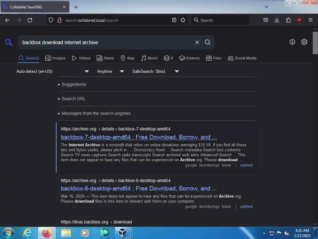Open more options dots on backbox-7 result
Viewport: 318px width, 239px height.
(236, 166)
